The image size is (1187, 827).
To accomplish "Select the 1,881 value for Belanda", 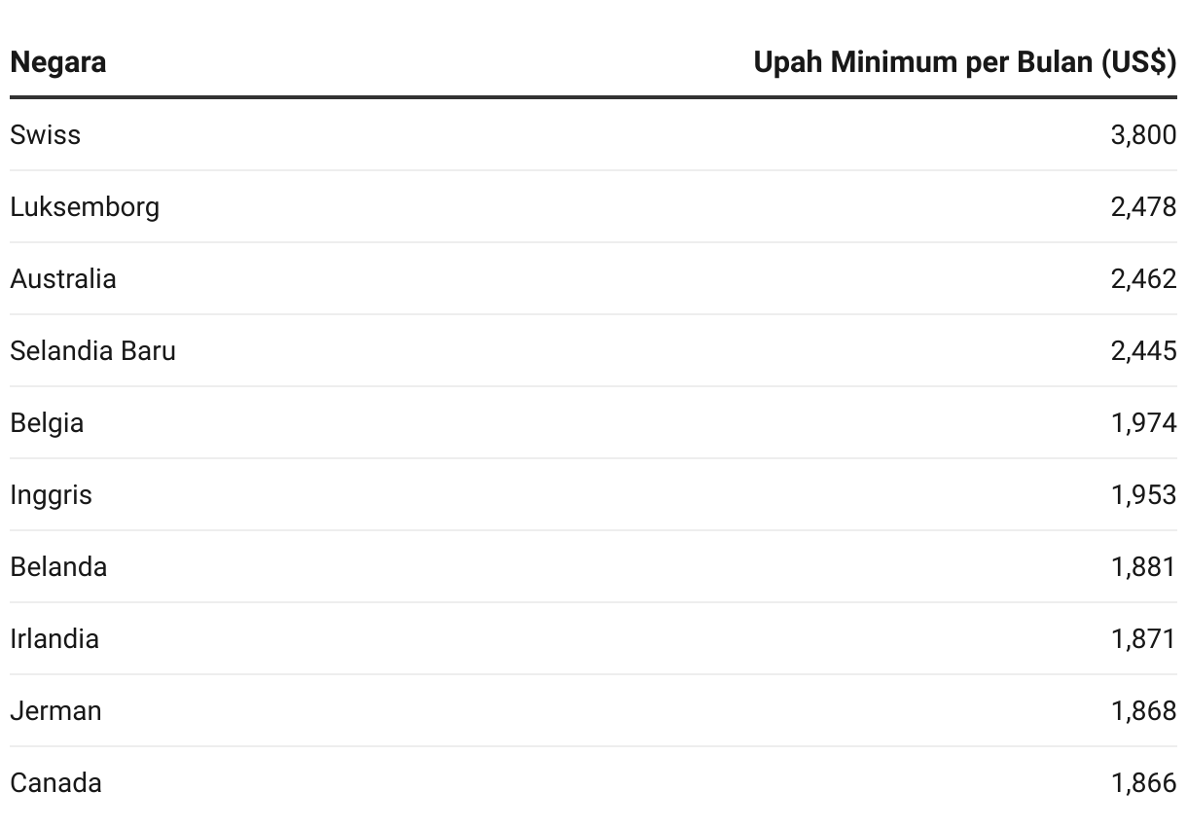I will (1143, 566).
